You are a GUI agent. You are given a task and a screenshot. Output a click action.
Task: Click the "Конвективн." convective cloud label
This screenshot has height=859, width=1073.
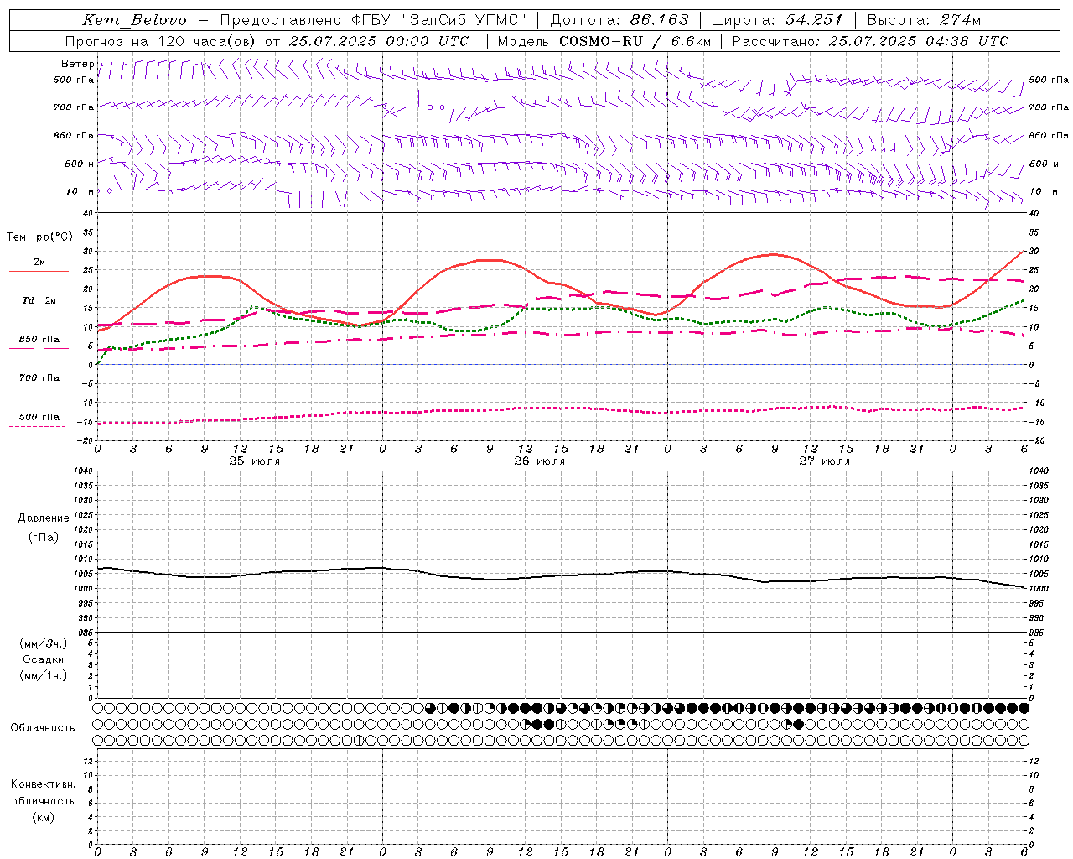click(43, 784)
